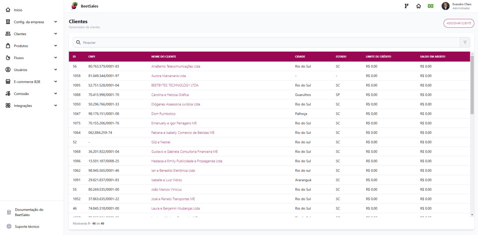This screenshot has width=478, height=235.
Task: Open Documentação do BeetSales icon link
Action: point(9,212)
